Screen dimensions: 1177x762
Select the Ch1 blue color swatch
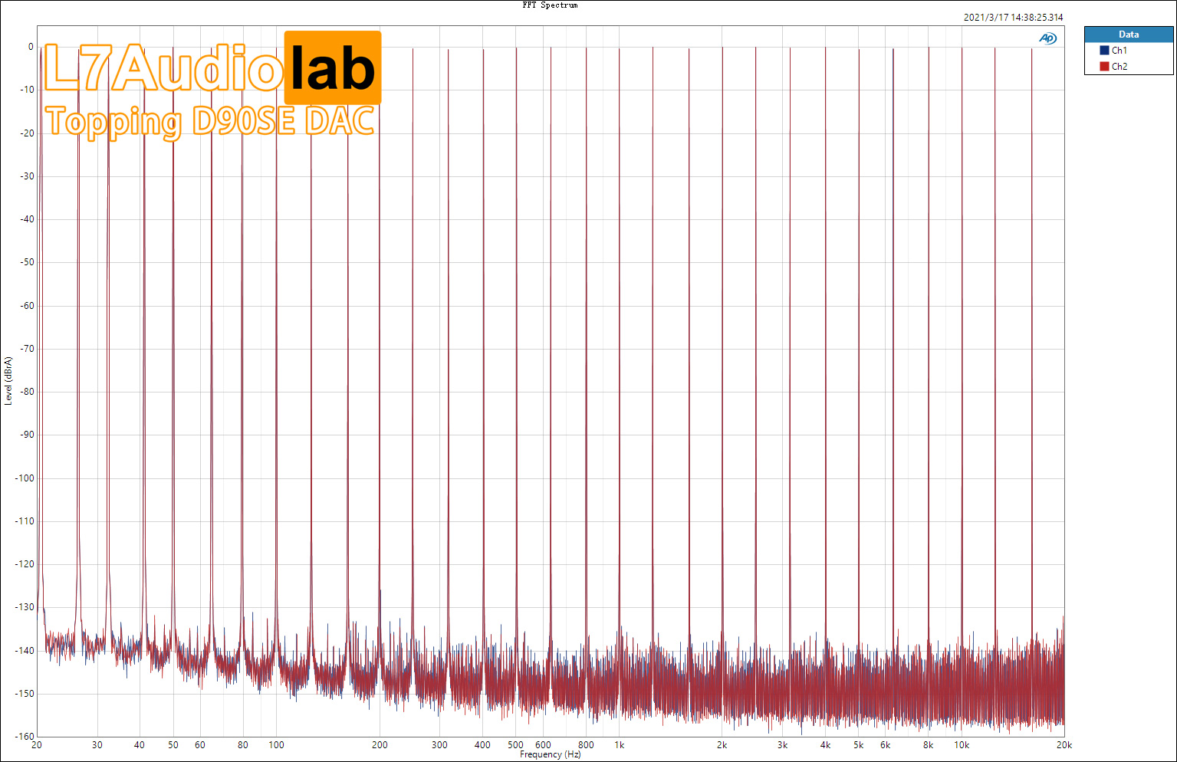coord(1104,50)
